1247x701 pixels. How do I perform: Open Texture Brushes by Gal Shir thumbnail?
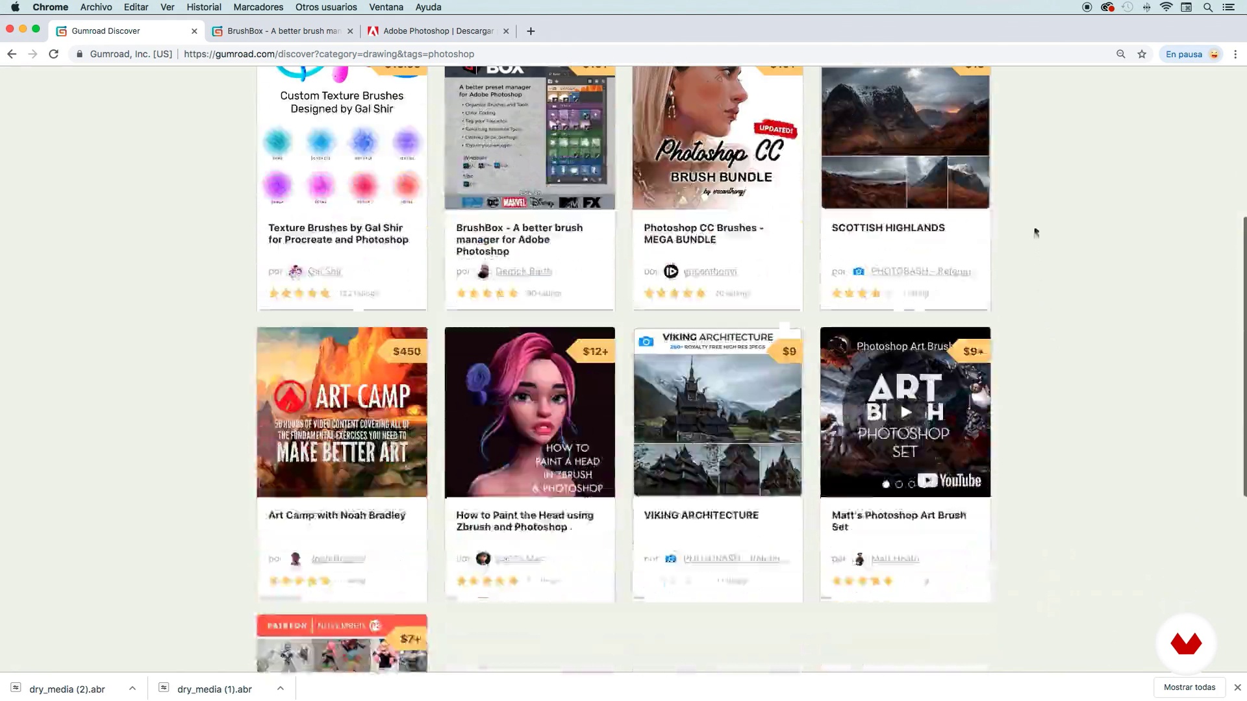[x=342, y=138]
